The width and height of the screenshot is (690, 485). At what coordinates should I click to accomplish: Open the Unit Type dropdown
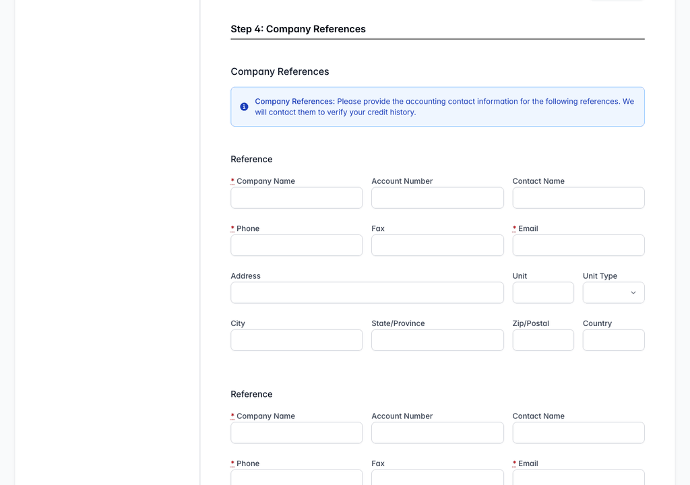point(613,292)
